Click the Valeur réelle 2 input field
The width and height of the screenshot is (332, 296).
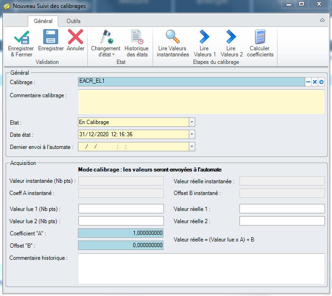point(282,221)
